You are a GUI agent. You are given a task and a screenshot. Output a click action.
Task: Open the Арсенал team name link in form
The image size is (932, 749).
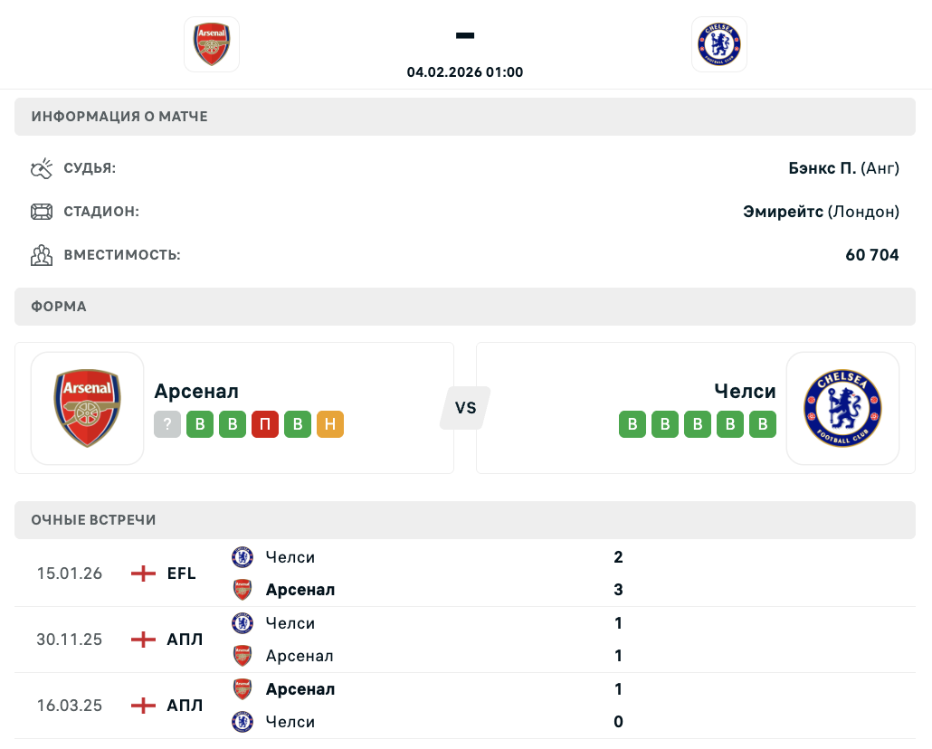[x=196, y=391]
